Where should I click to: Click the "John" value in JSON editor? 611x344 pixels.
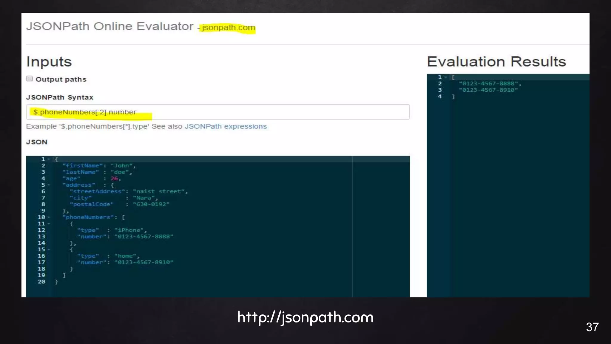[122, 166]
